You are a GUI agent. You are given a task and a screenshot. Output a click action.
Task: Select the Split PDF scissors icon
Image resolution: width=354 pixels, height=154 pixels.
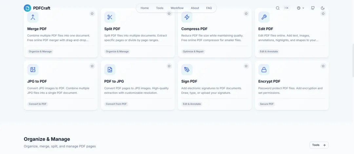coord(110,17)
